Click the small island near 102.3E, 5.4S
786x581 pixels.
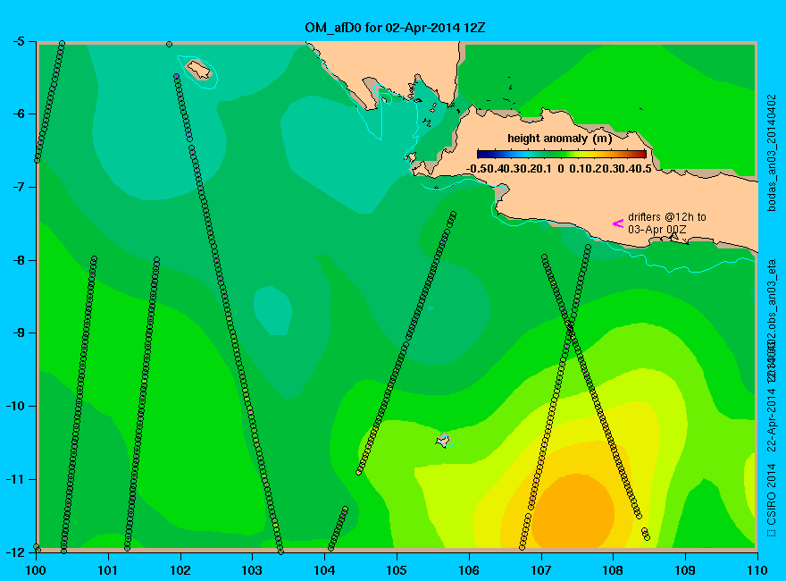[199, 69]
